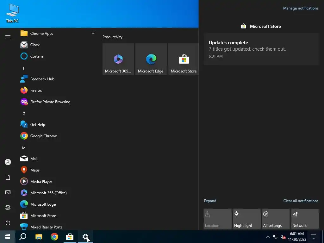Screen dimensions: 324x243
Task: Expand the quick actions panel
Action: pyautogui.click(x=210, y=201)
